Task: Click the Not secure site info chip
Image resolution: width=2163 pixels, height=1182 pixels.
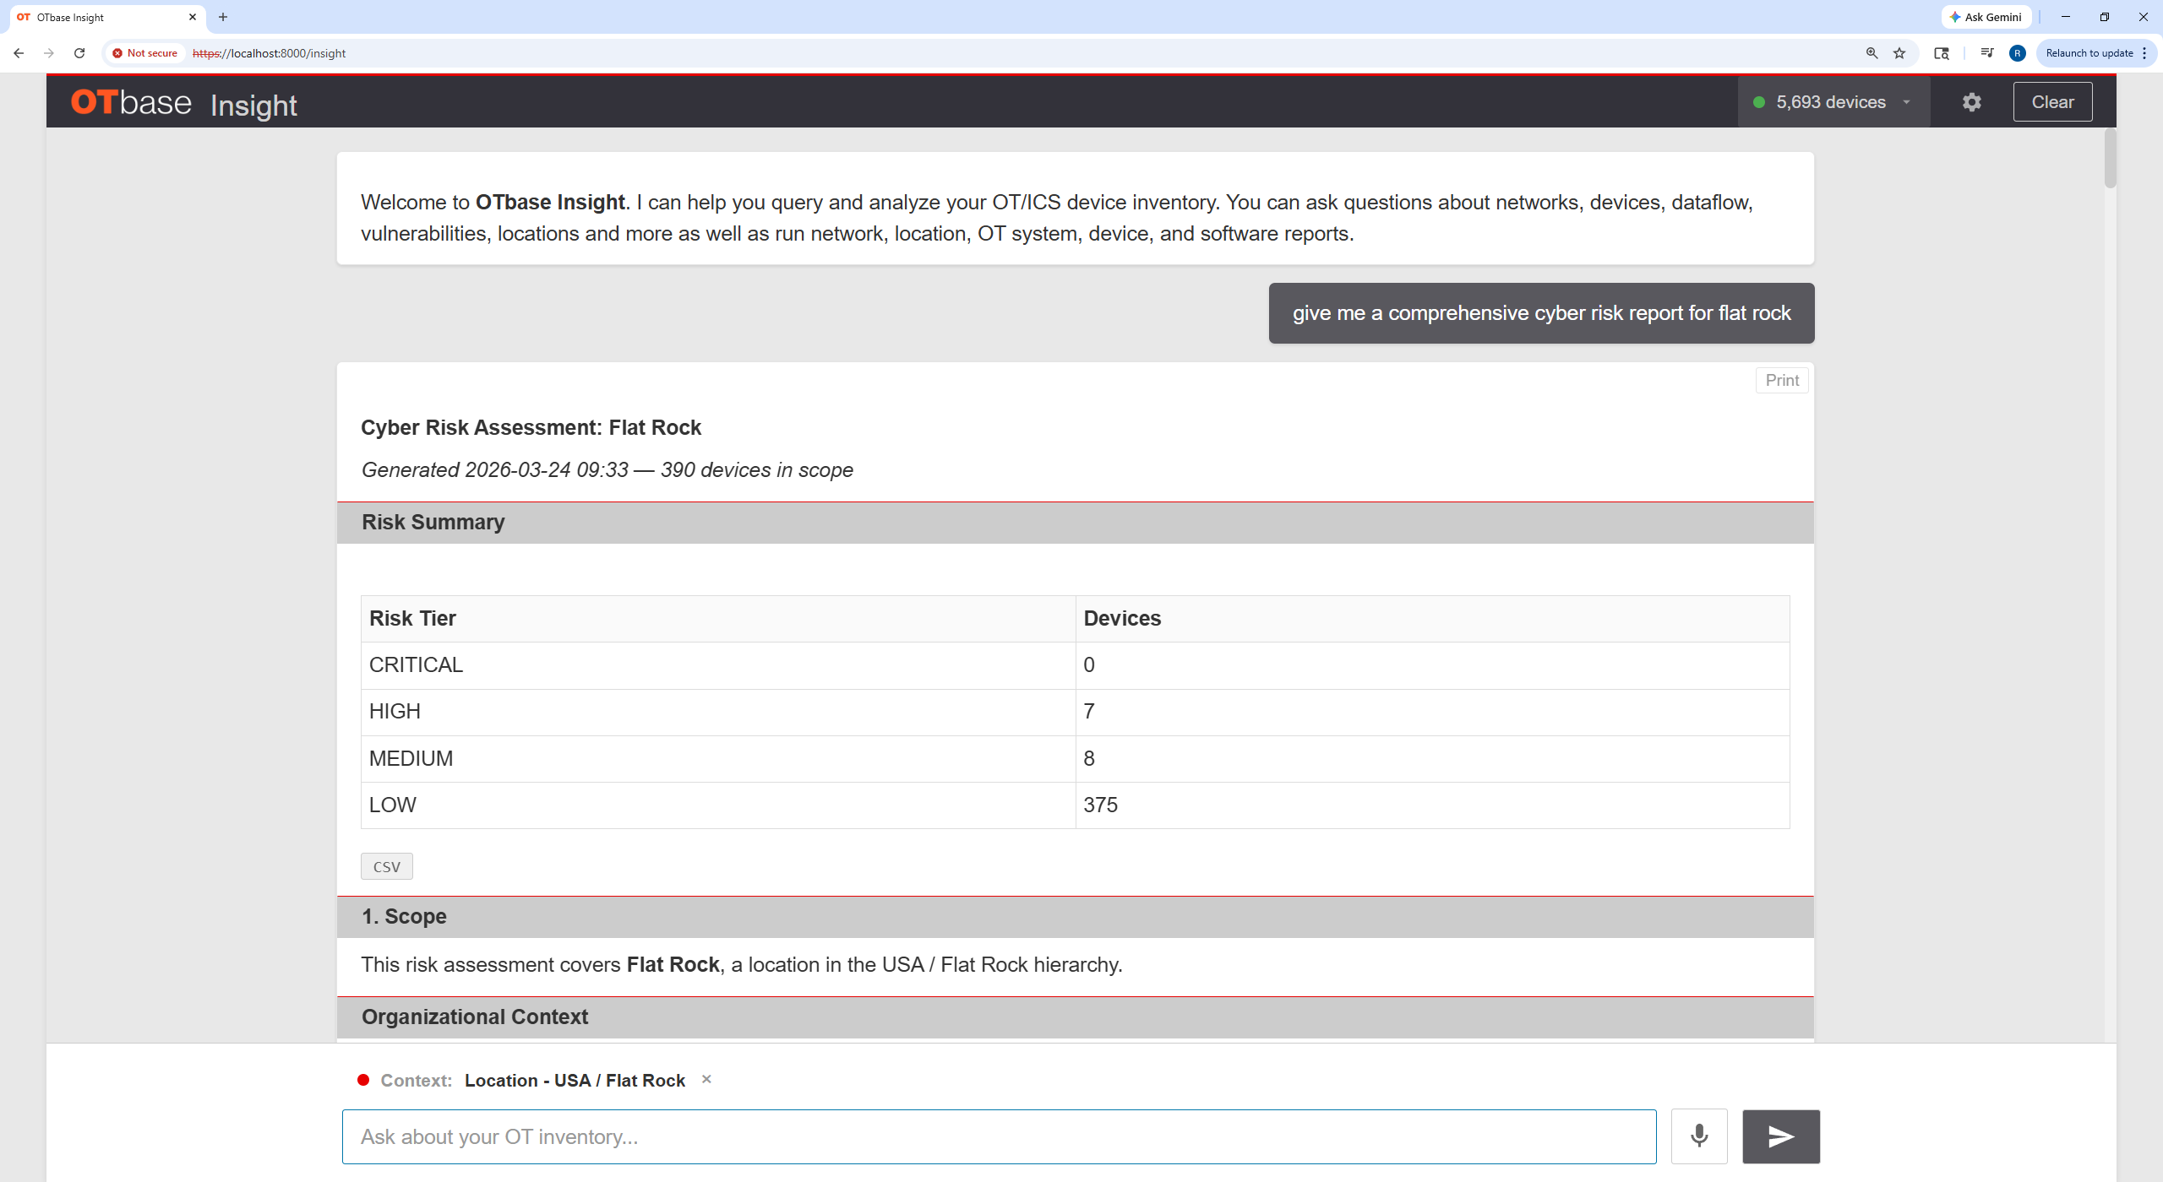Action: click(x=145, y=53)
